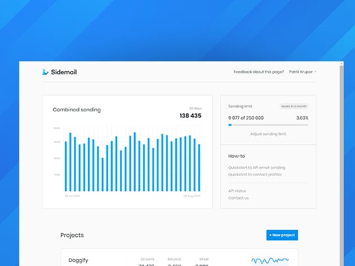Open the Feedback about this page link

(x=259, y=72)
